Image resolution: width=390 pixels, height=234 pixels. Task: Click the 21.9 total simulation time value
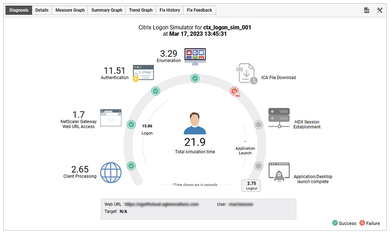coord(195,142)
